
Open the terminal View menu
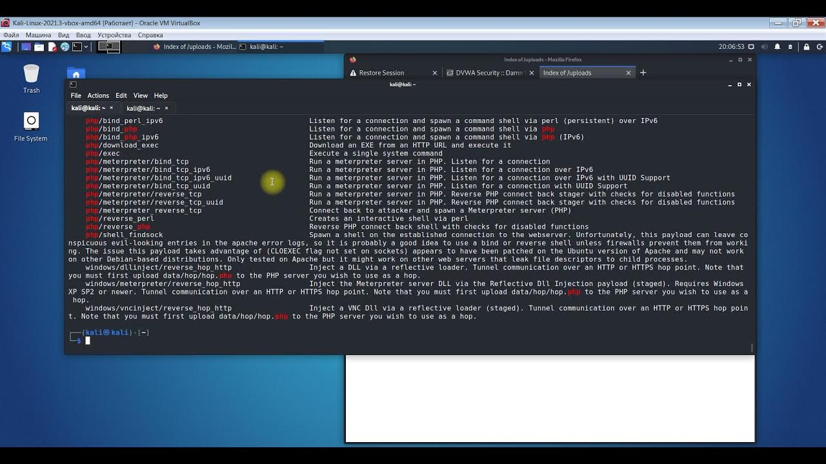coord(140,95)
